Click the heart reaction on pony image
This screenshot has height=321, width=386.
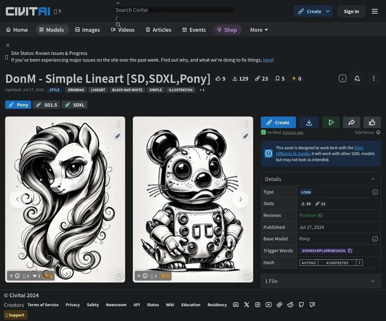pos(36,276)
